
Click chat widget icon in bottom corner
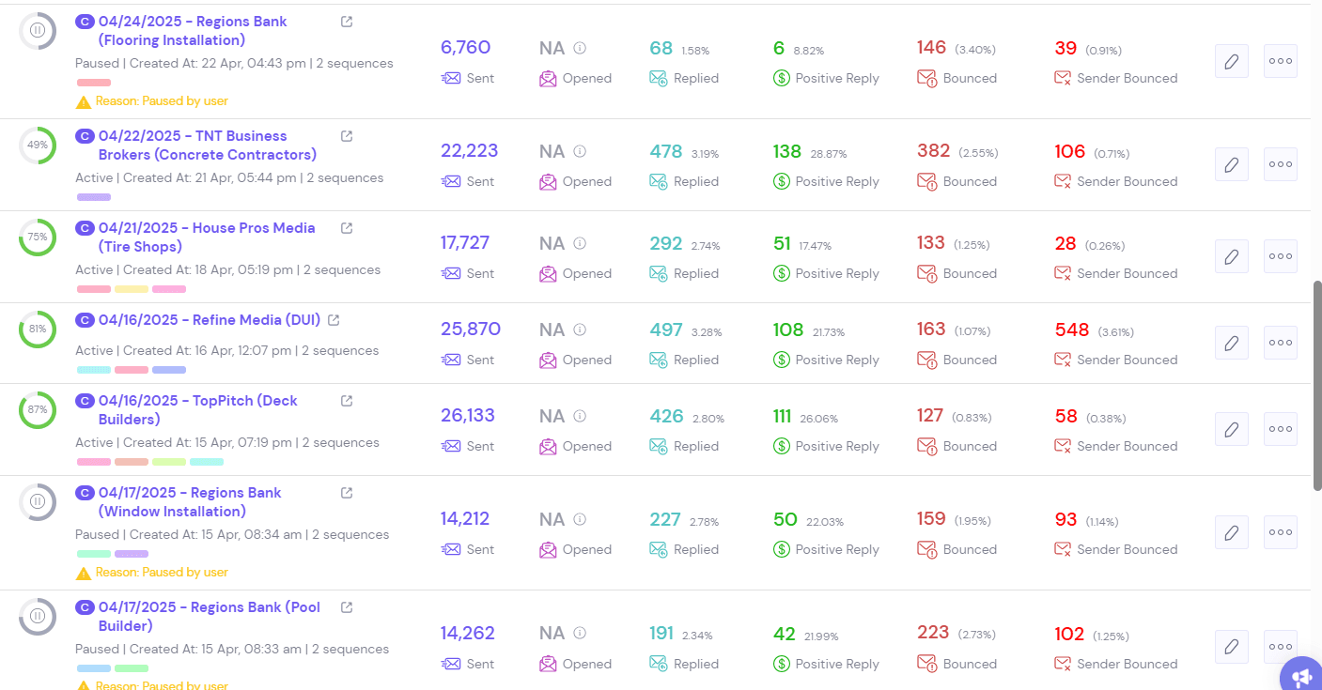coord(1302,675)
